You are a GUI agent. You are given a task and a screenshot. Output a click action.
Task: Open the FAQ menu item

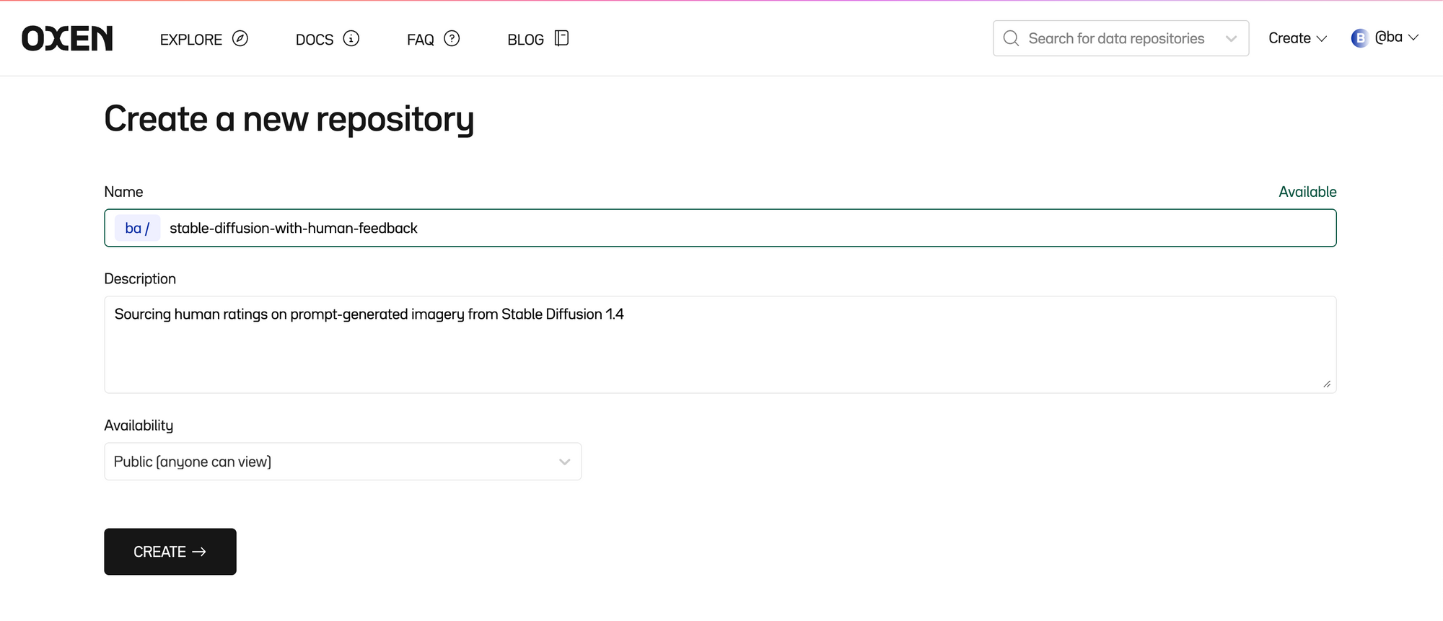421,40
